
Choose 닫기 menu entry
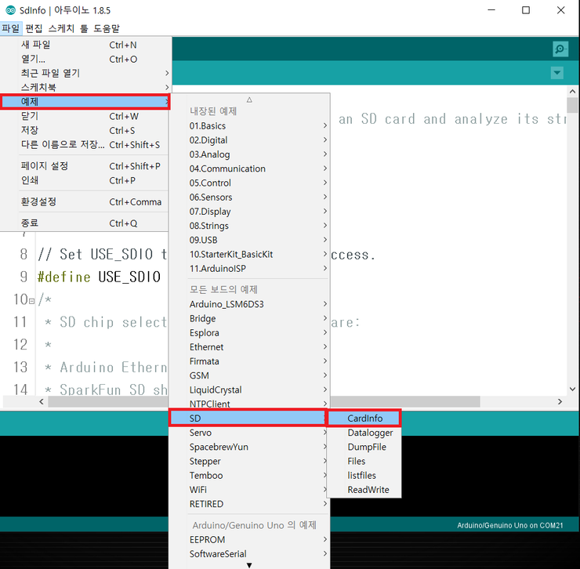[85, 116]
